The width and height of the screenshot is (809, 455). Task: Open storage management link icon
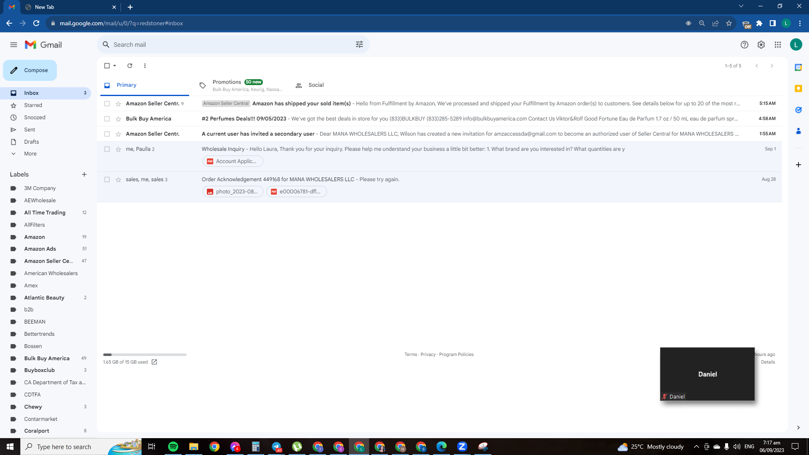154,362
